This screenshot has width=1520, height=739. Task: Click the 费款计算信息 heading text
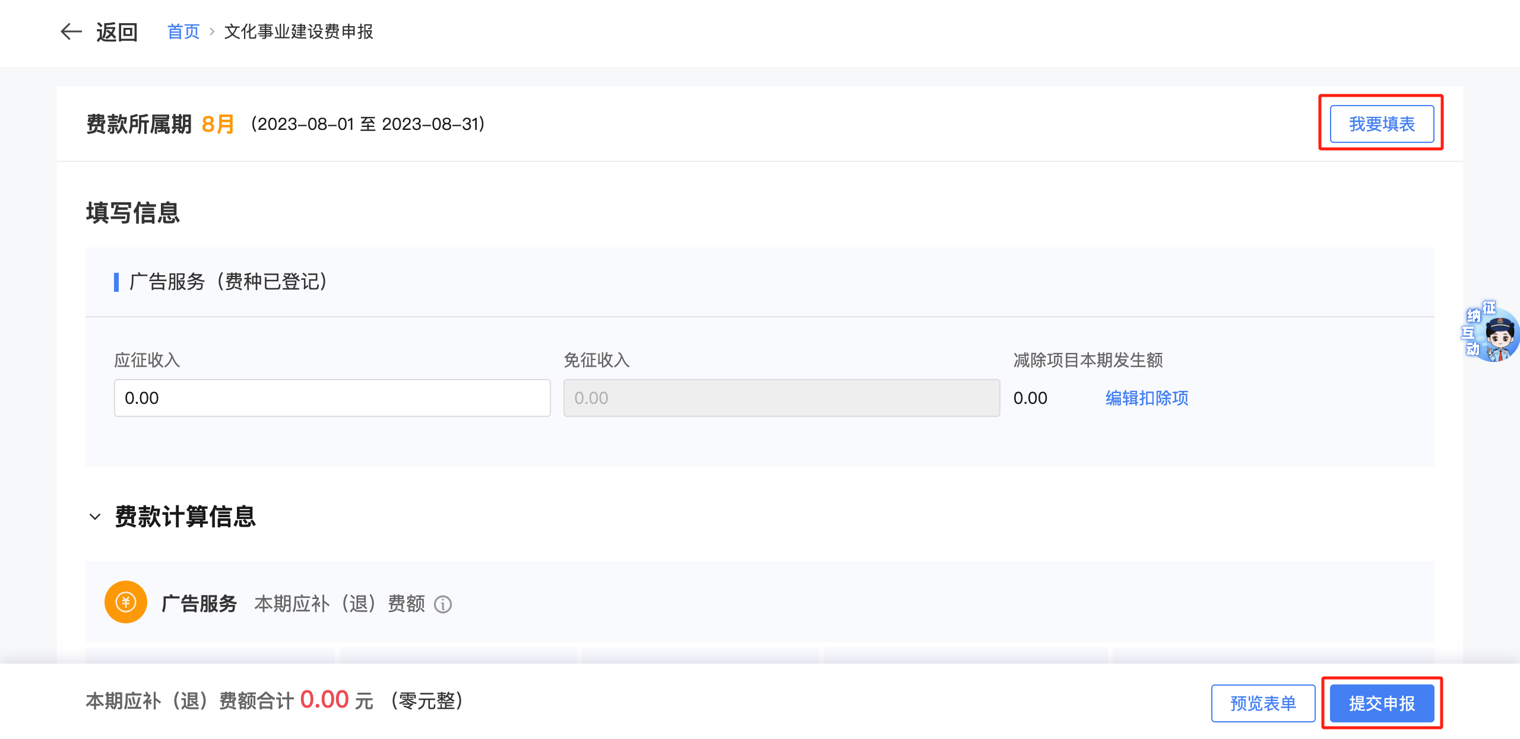pyautogui.click(x=185, y=517)
